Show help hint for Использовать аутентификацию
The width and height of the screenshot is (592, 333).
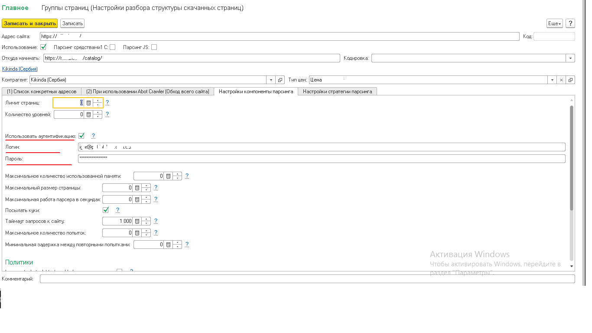[93, 136]
